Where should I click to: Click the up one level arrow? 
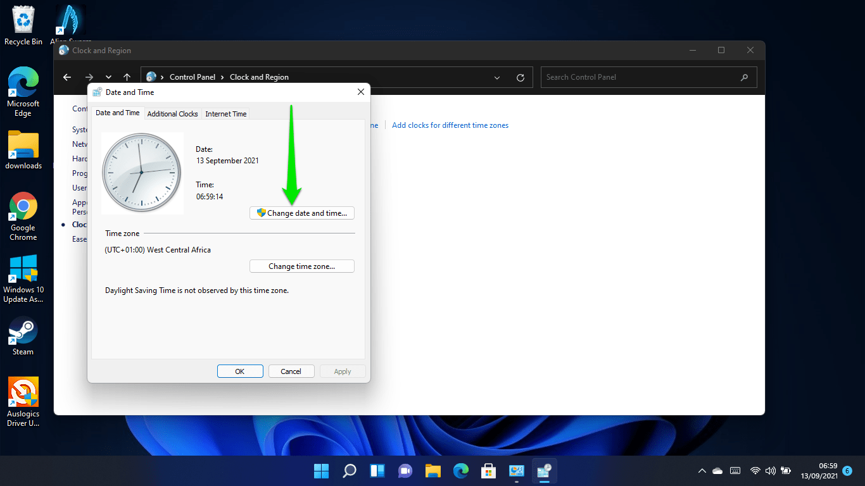click(x=127, y=77)
